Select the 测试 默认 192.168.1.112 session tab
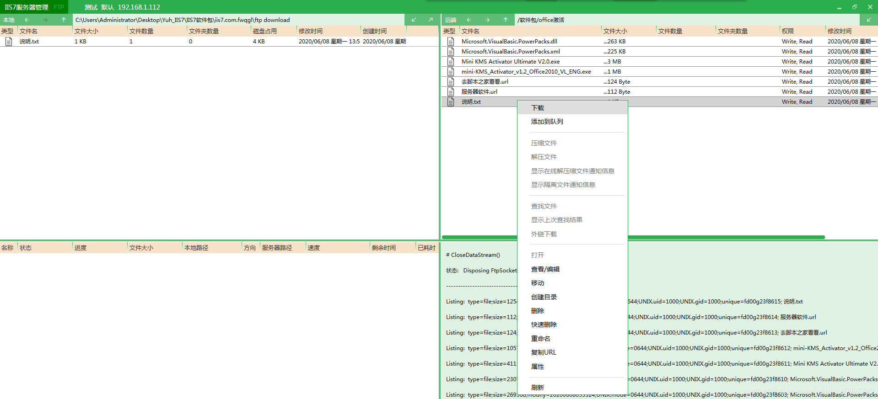This screenshot has height=399, width=878. click(x=122, y=7)
